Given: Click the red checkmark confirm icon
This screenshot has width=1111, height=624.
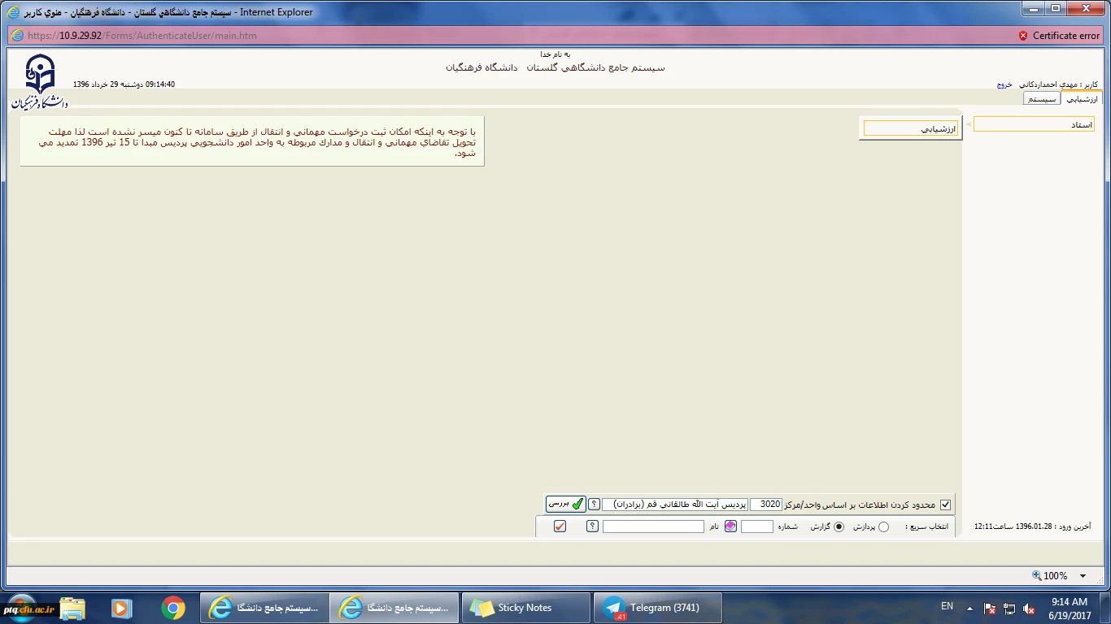Looking at the screenshot, I should (560, 526).
